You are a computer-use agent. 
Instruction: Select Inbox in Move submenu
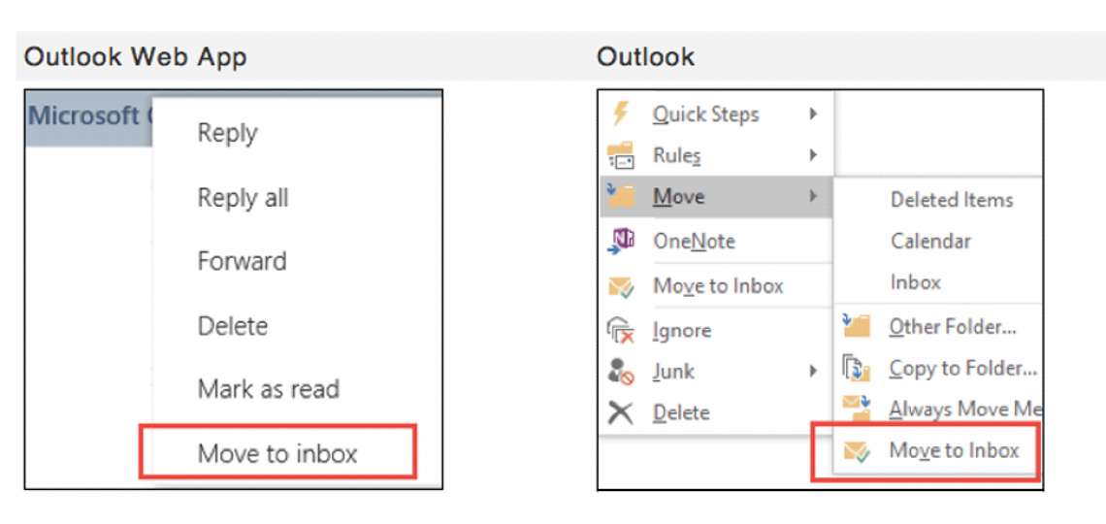point(916,282)
